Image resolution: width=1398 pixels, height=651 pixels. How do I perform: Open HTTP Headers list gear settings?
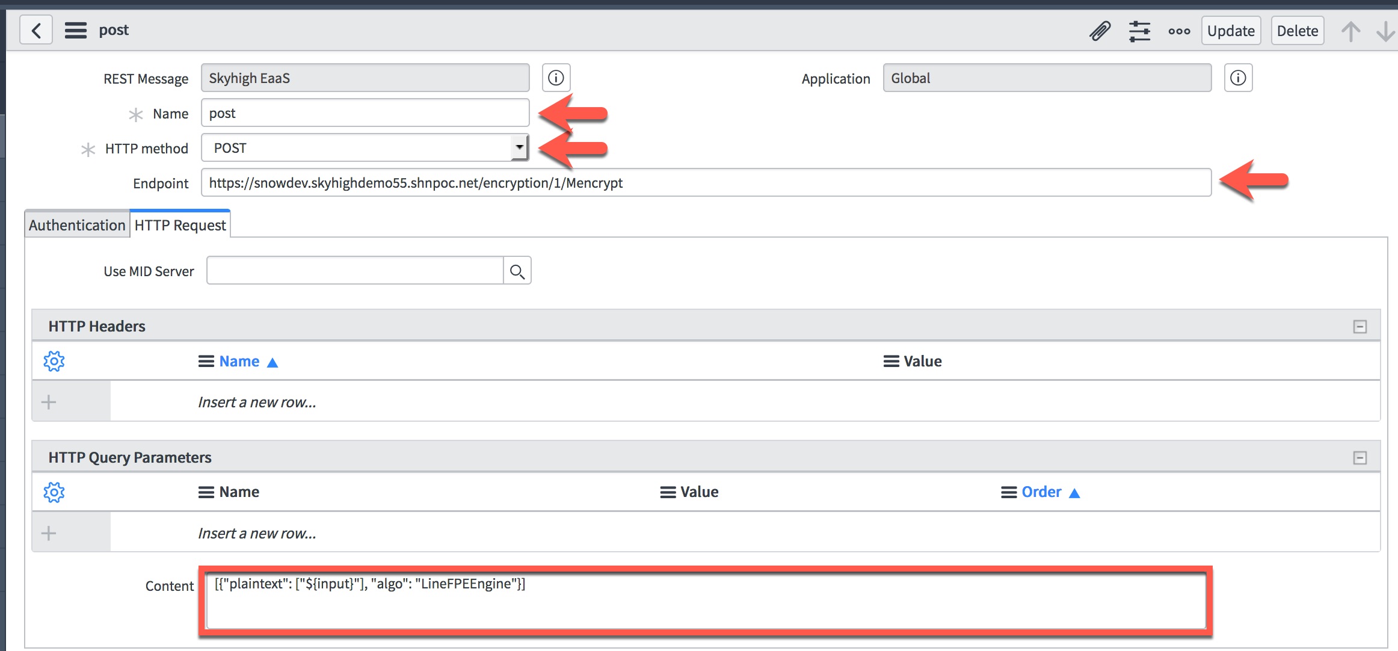point(54,361)
